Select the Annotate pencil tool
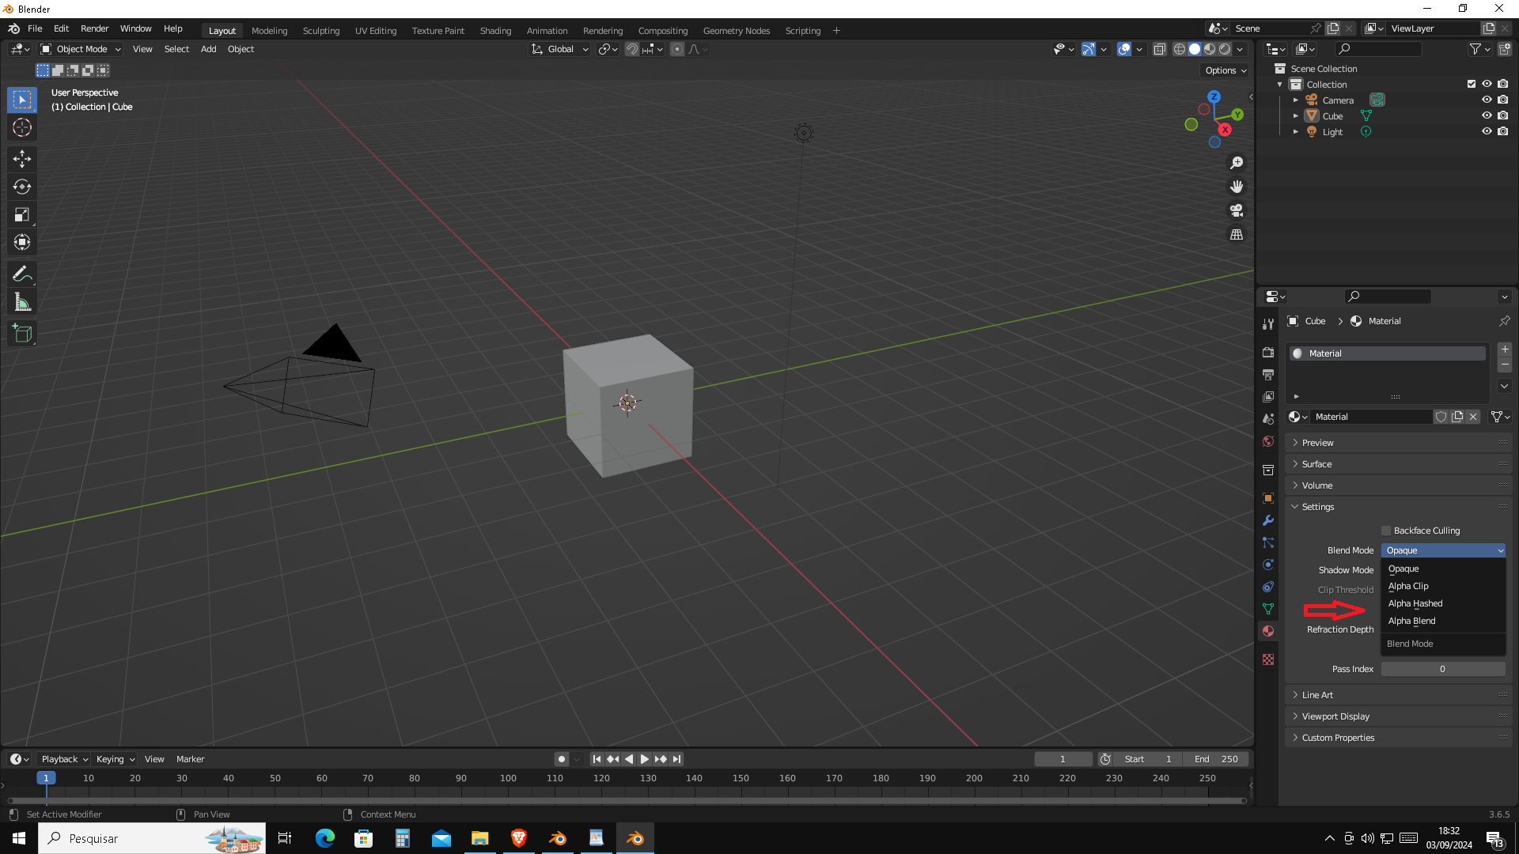The width and height of the screenshot is (1519, 854). pyautogui.click(x=22, y=274)
